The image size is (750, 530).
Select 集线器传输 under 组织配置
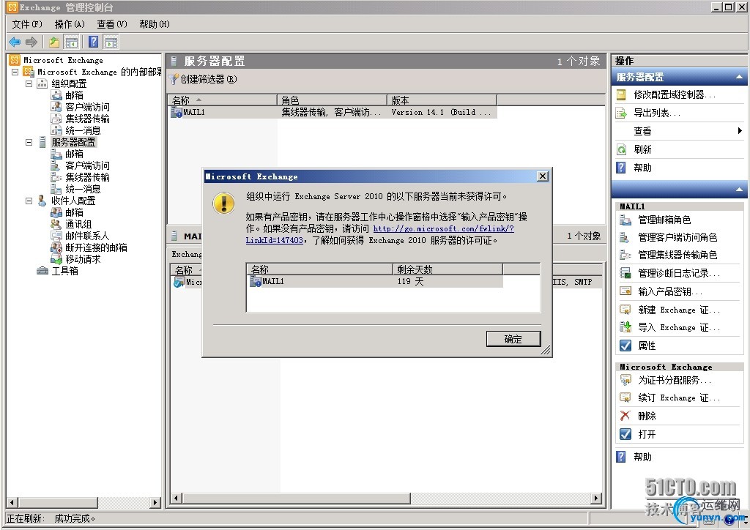click(88, 119)
